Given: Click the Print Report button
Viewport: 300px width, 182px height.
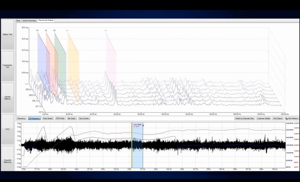Looking at the screenshot, I should tap(277, 118).
